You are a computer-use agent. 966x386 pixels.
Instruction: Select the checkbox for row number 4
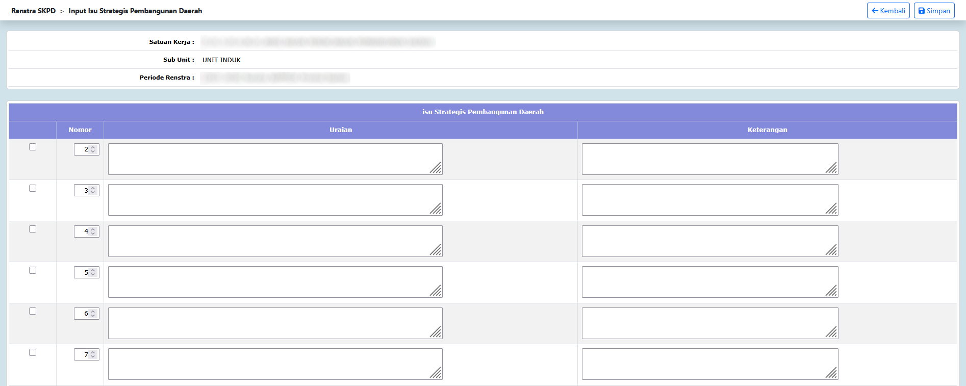[x=33, y=229]
